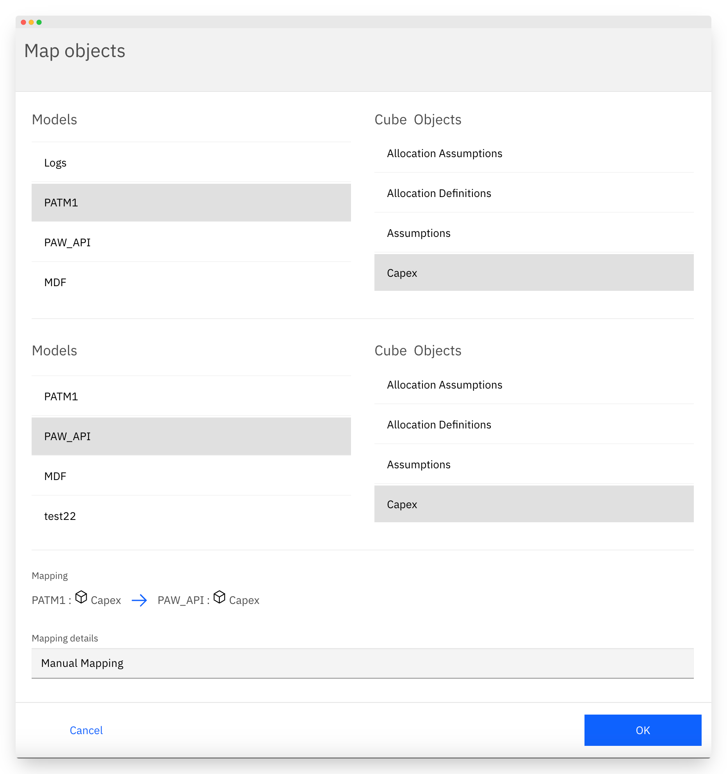Screen dimensions: 727x774
Task: Click the Cancel link
Action: [86, 730]
